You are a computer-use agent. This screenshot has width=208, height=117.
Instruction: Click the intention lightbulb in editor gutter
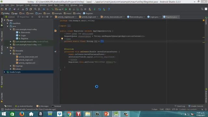(62, 39)
